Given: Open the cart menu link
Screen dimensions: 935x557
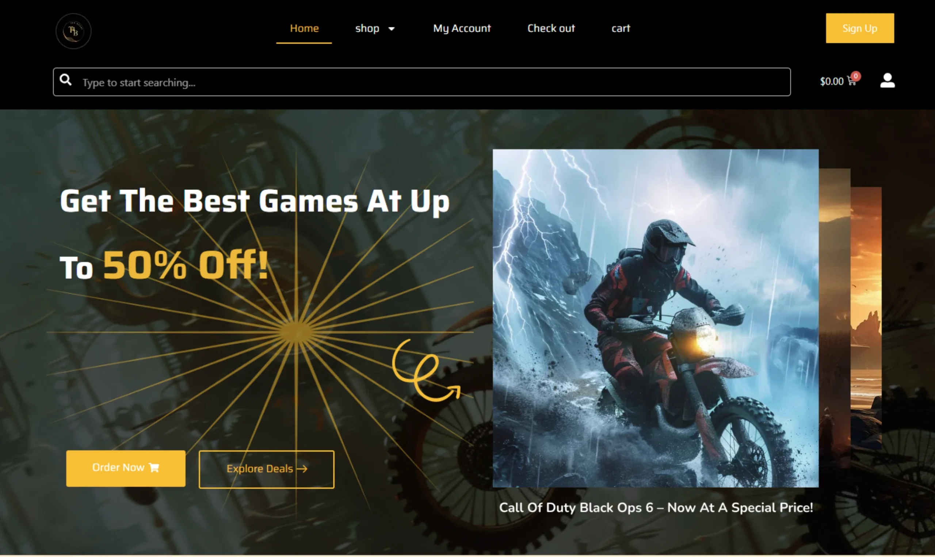Looking at the screenshot, I should (621, 28).
